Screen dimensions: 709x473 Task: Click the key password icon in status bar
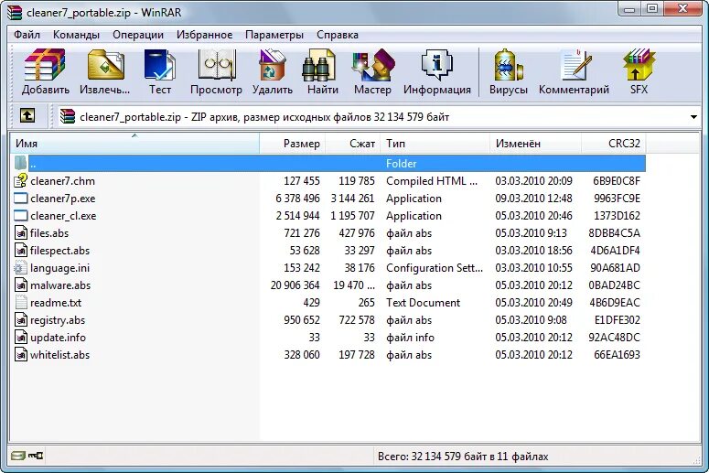(x=36, y=456)
